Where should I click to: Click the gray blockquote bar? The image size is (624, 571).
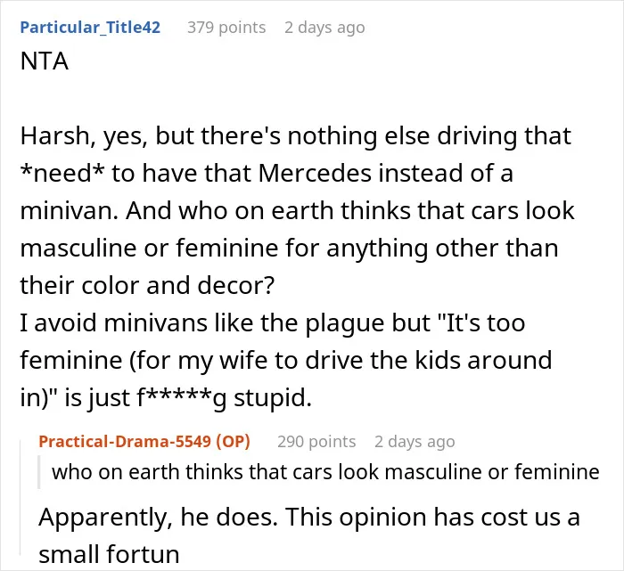click(39, 472)
